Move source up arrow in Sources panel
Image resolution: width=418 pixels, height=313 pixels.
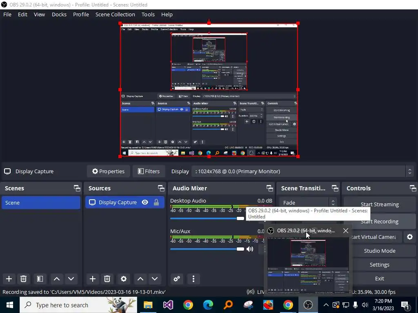tap(140, 279)
